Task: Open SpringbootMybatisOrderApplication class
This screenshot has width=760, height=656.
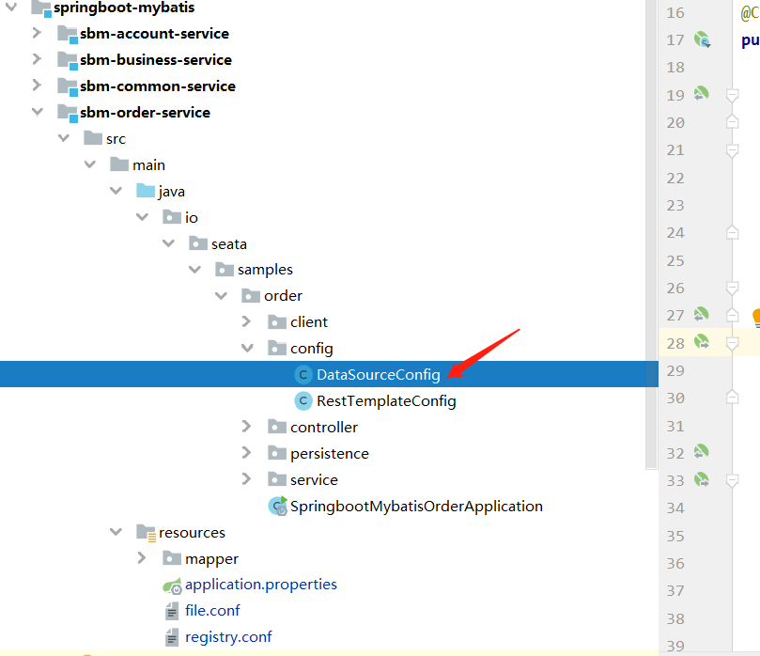Action: [x=416, y=507]
